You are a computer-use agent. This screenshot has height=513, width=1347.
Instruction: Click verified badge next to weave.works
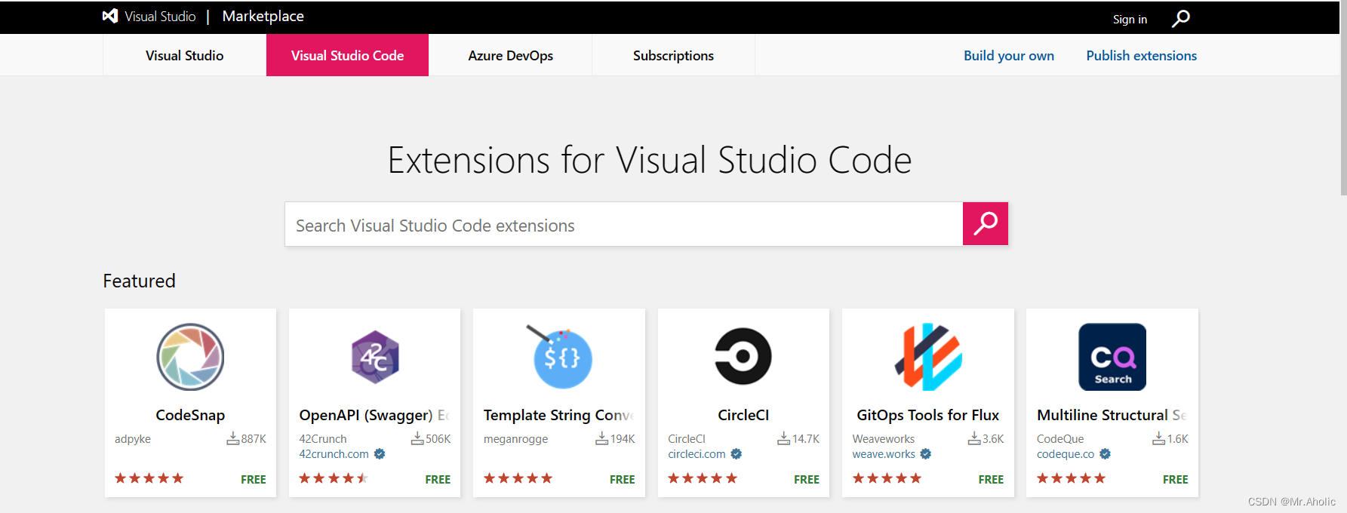926,454
